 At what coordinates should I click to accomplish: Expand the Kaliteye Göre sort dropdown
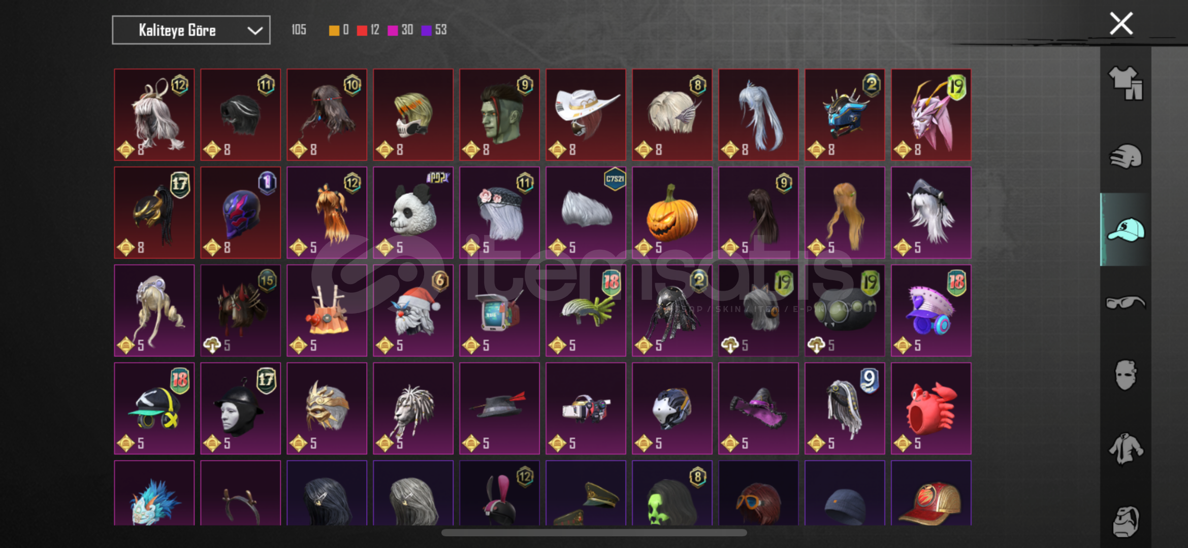coord(191,30)
